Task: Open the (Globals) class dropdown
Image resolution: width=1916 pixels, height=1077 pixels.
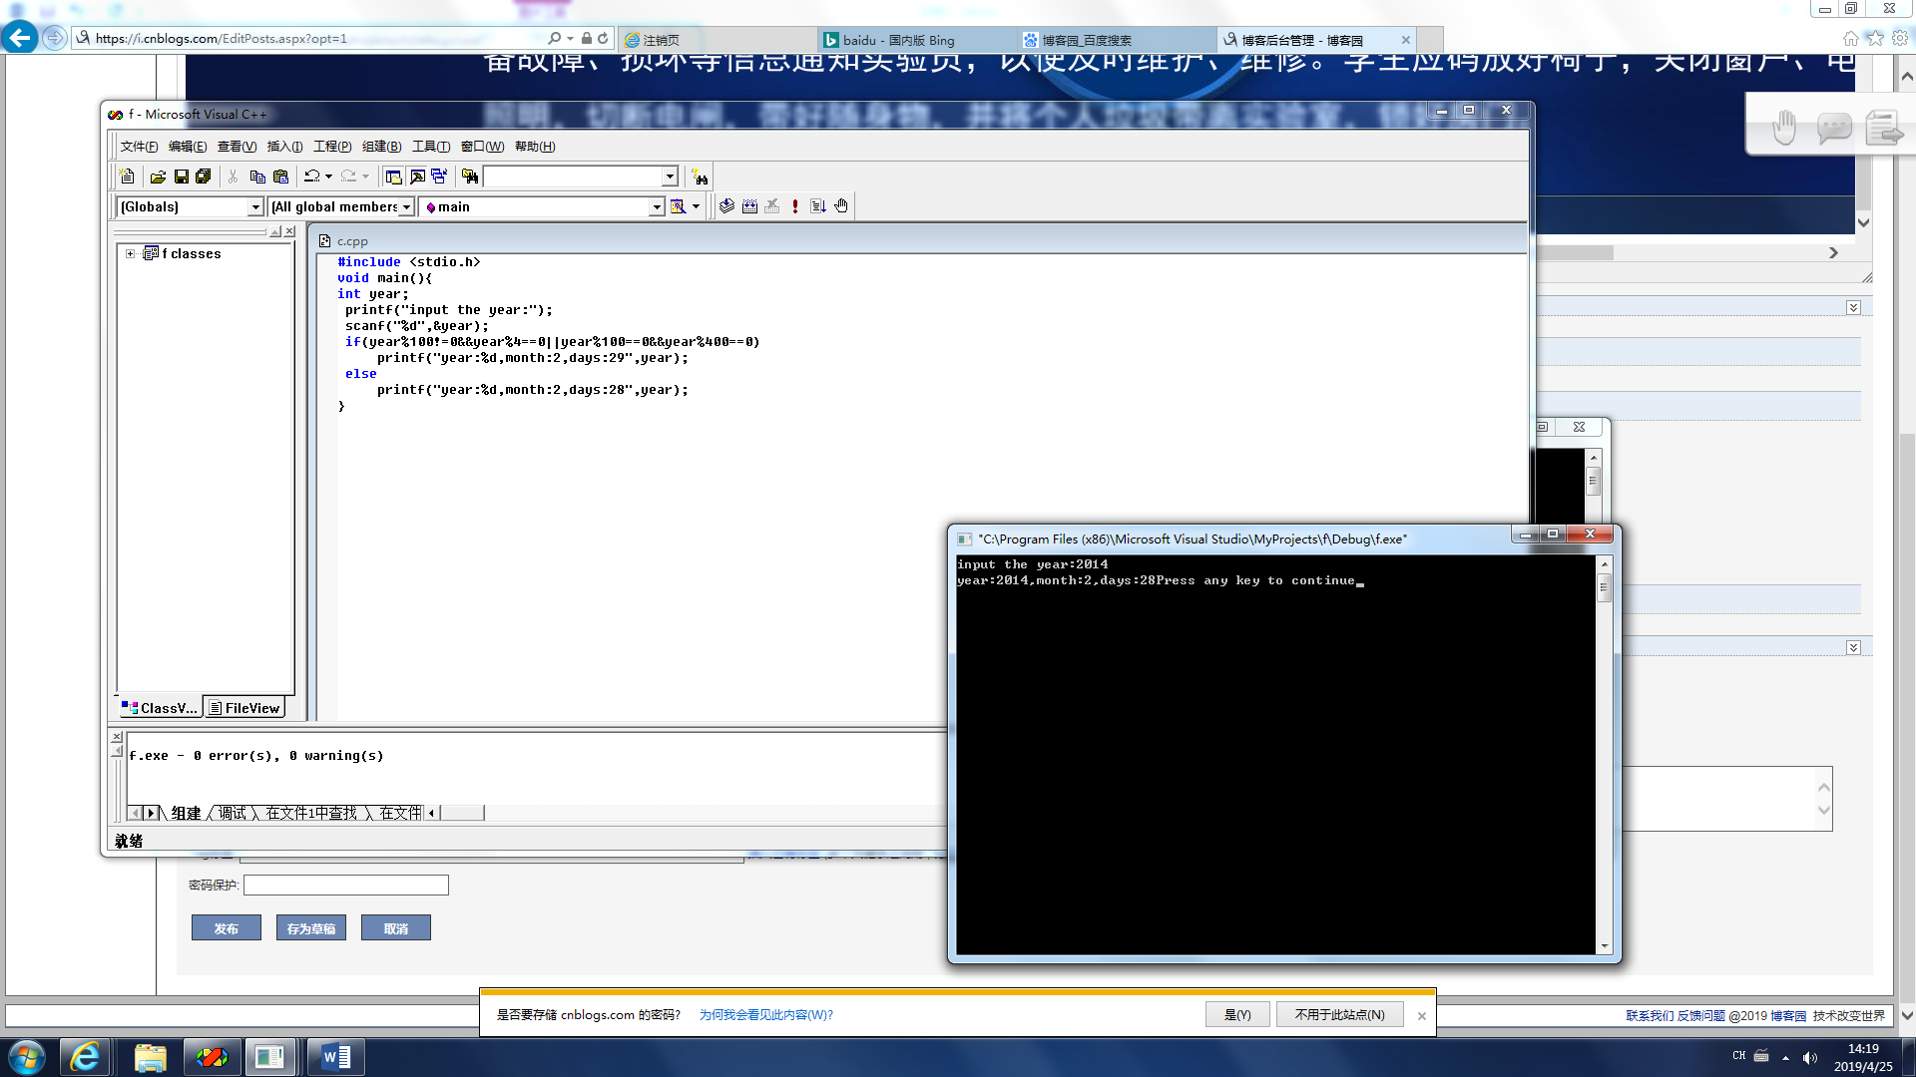Action: pos(255,206)
